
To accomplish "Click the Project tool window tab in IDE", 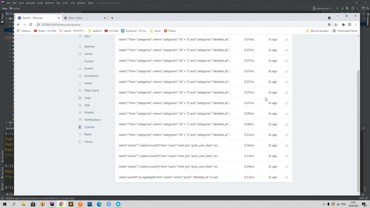I will click(2, 18).
